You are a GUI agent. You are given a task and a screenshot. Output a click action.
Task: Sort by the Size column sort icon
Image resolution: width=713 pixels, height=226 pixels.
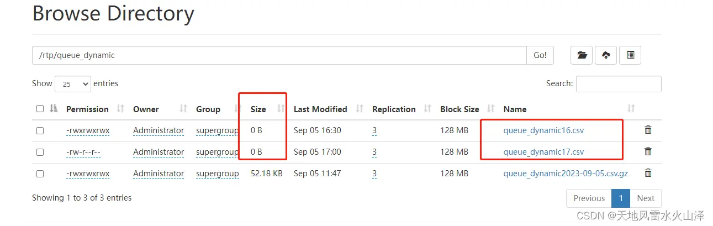click(x=281, y=109)
